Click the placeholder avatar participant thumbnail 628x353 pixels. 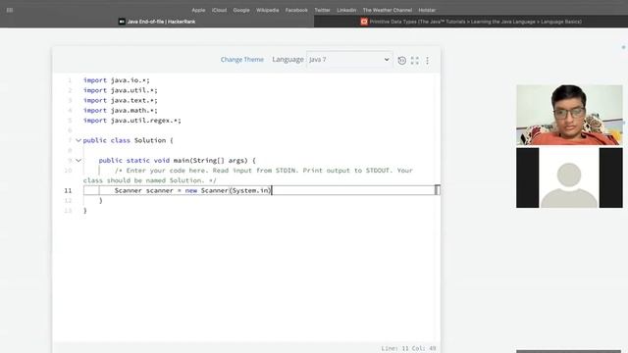tap(569, 177)
